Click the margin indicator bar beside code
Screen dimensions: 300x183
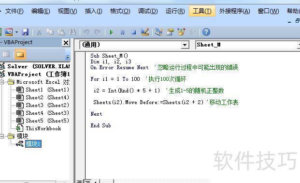[x=80, y=115]
